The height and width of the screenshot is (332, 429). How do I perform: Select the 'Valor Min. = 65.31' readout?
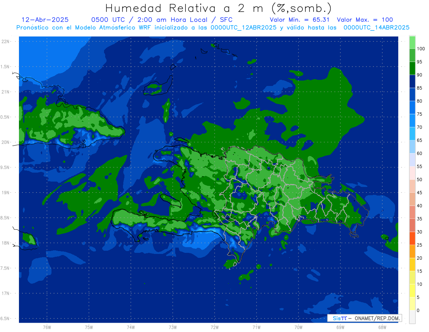(x=300, y=20)
